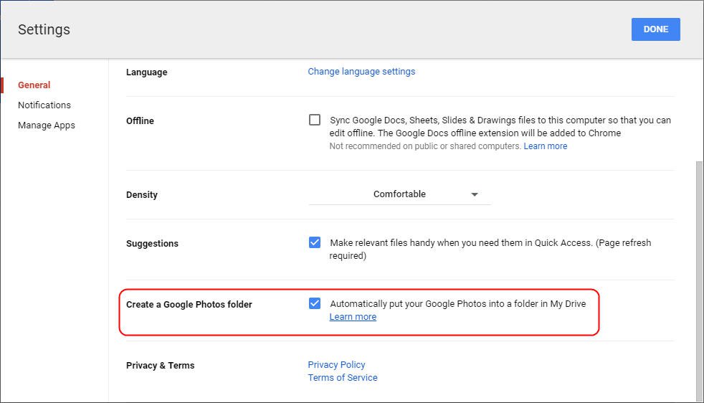Uncheck the Google Photos folder checkbox
704x403 pixels.
tap(315, 303)
